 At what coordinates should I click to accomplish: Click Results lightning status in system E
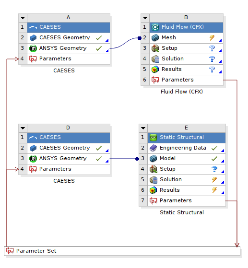pos(214,190)
